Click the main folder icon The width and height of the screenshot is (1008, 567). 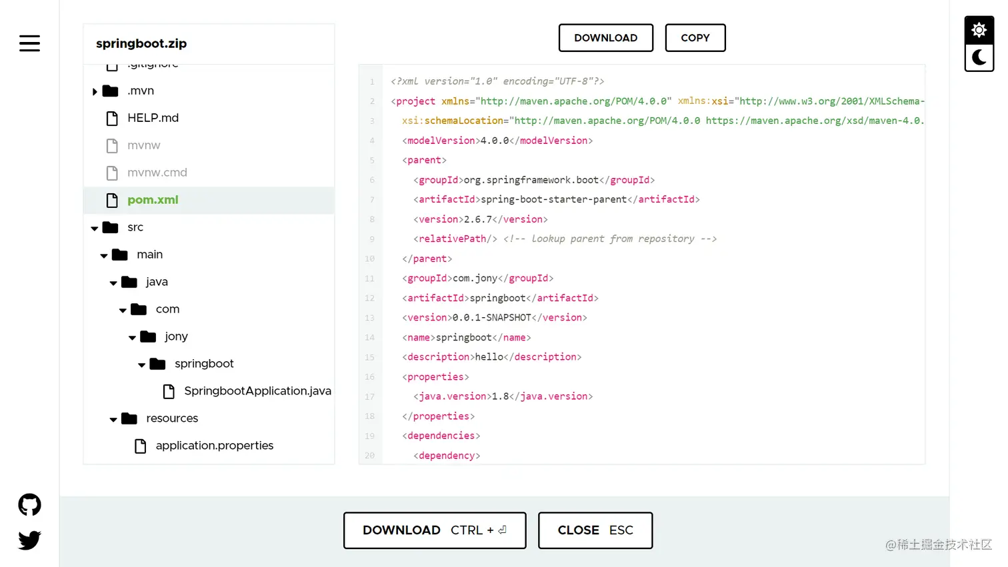click(x=120, y=255)
